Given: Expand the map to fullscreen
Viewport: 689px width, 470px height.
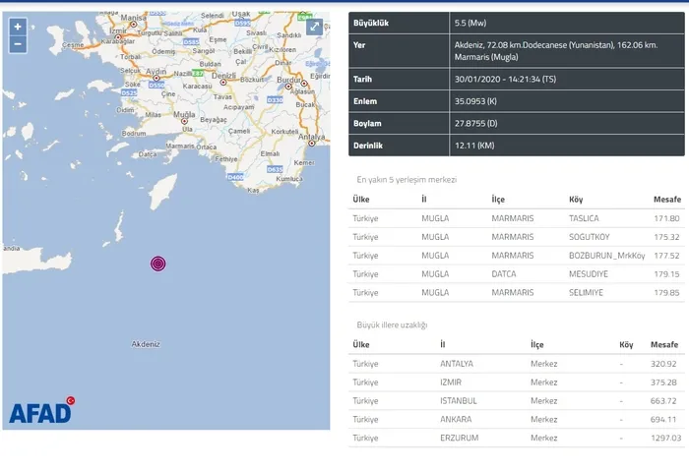Looking at the screenshot, I should coord(314,27).
